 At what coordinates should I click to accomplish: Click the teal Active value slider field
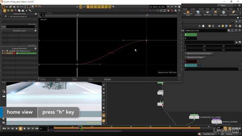191,65
